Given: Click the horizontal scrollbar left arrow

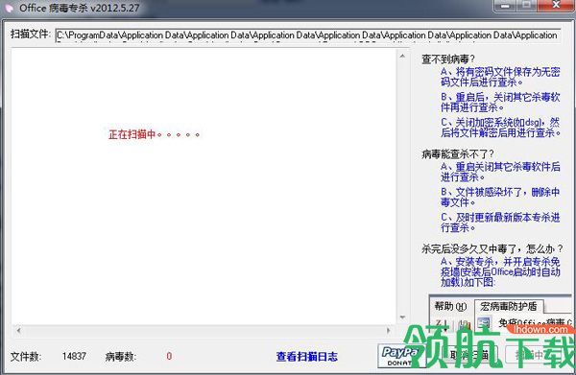Looking at the screenshot, I should tap(18, 331).
